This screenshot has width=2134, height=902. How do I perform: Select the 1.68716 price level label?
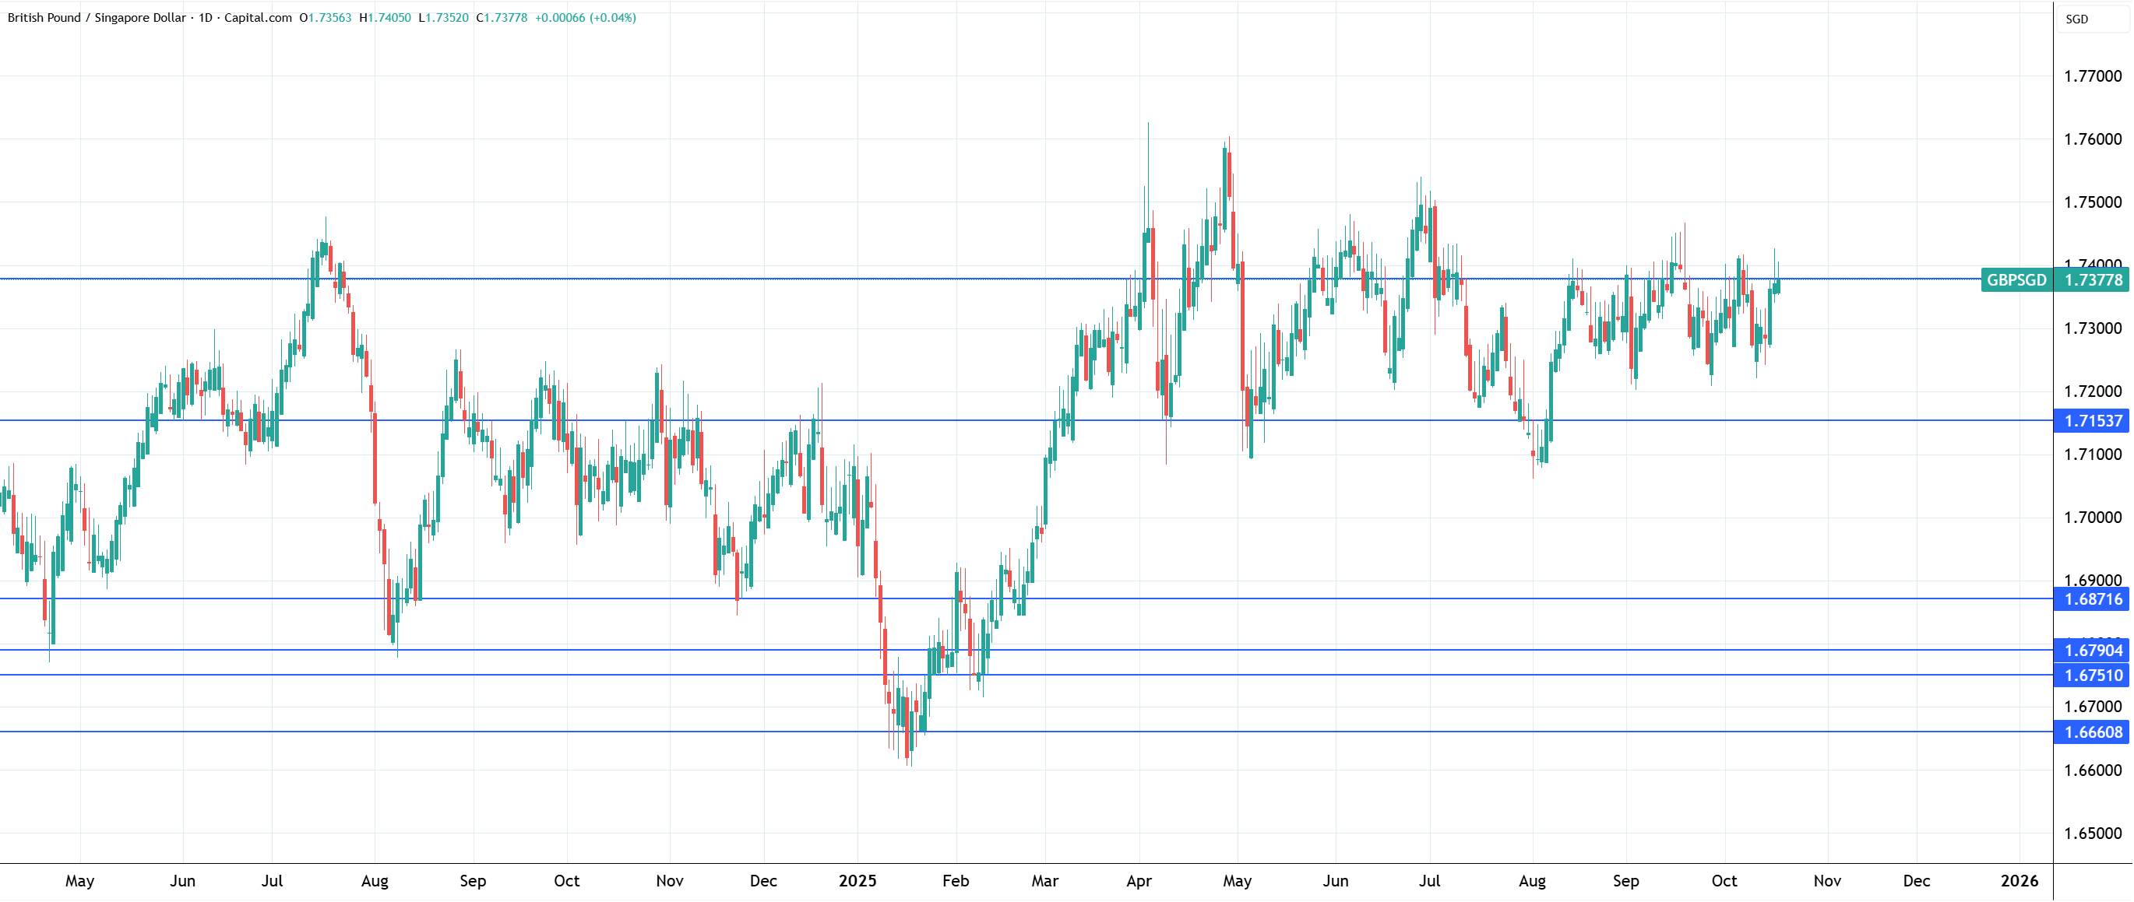pyautogui.click(x=2093, y=599)
